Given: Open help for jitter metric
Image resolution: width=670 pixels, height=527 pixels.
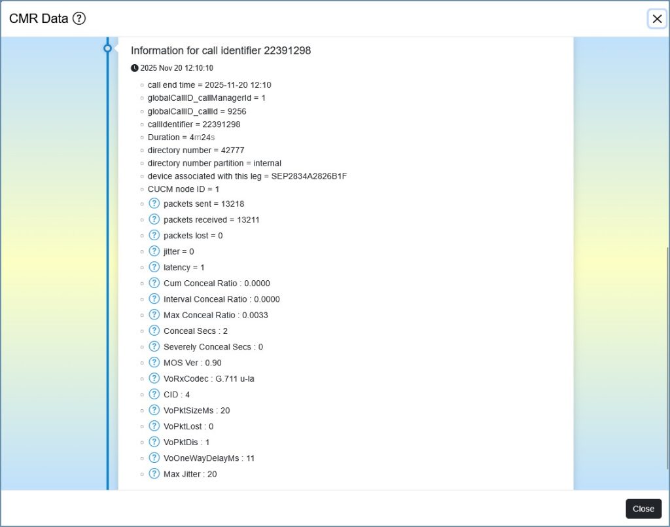Looking at the screenshot, I should tap(154, 251).
